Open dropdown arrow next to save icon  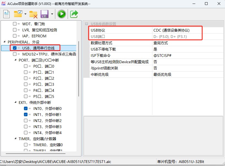pos(52,14)
